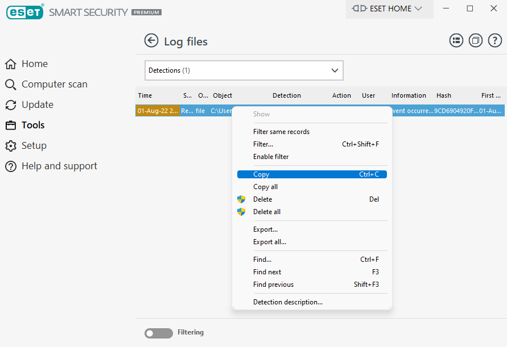The height and width of the screenshot is (347, 507).
Task: Click the Setup gear icon
Action: (x=11, y=146)
